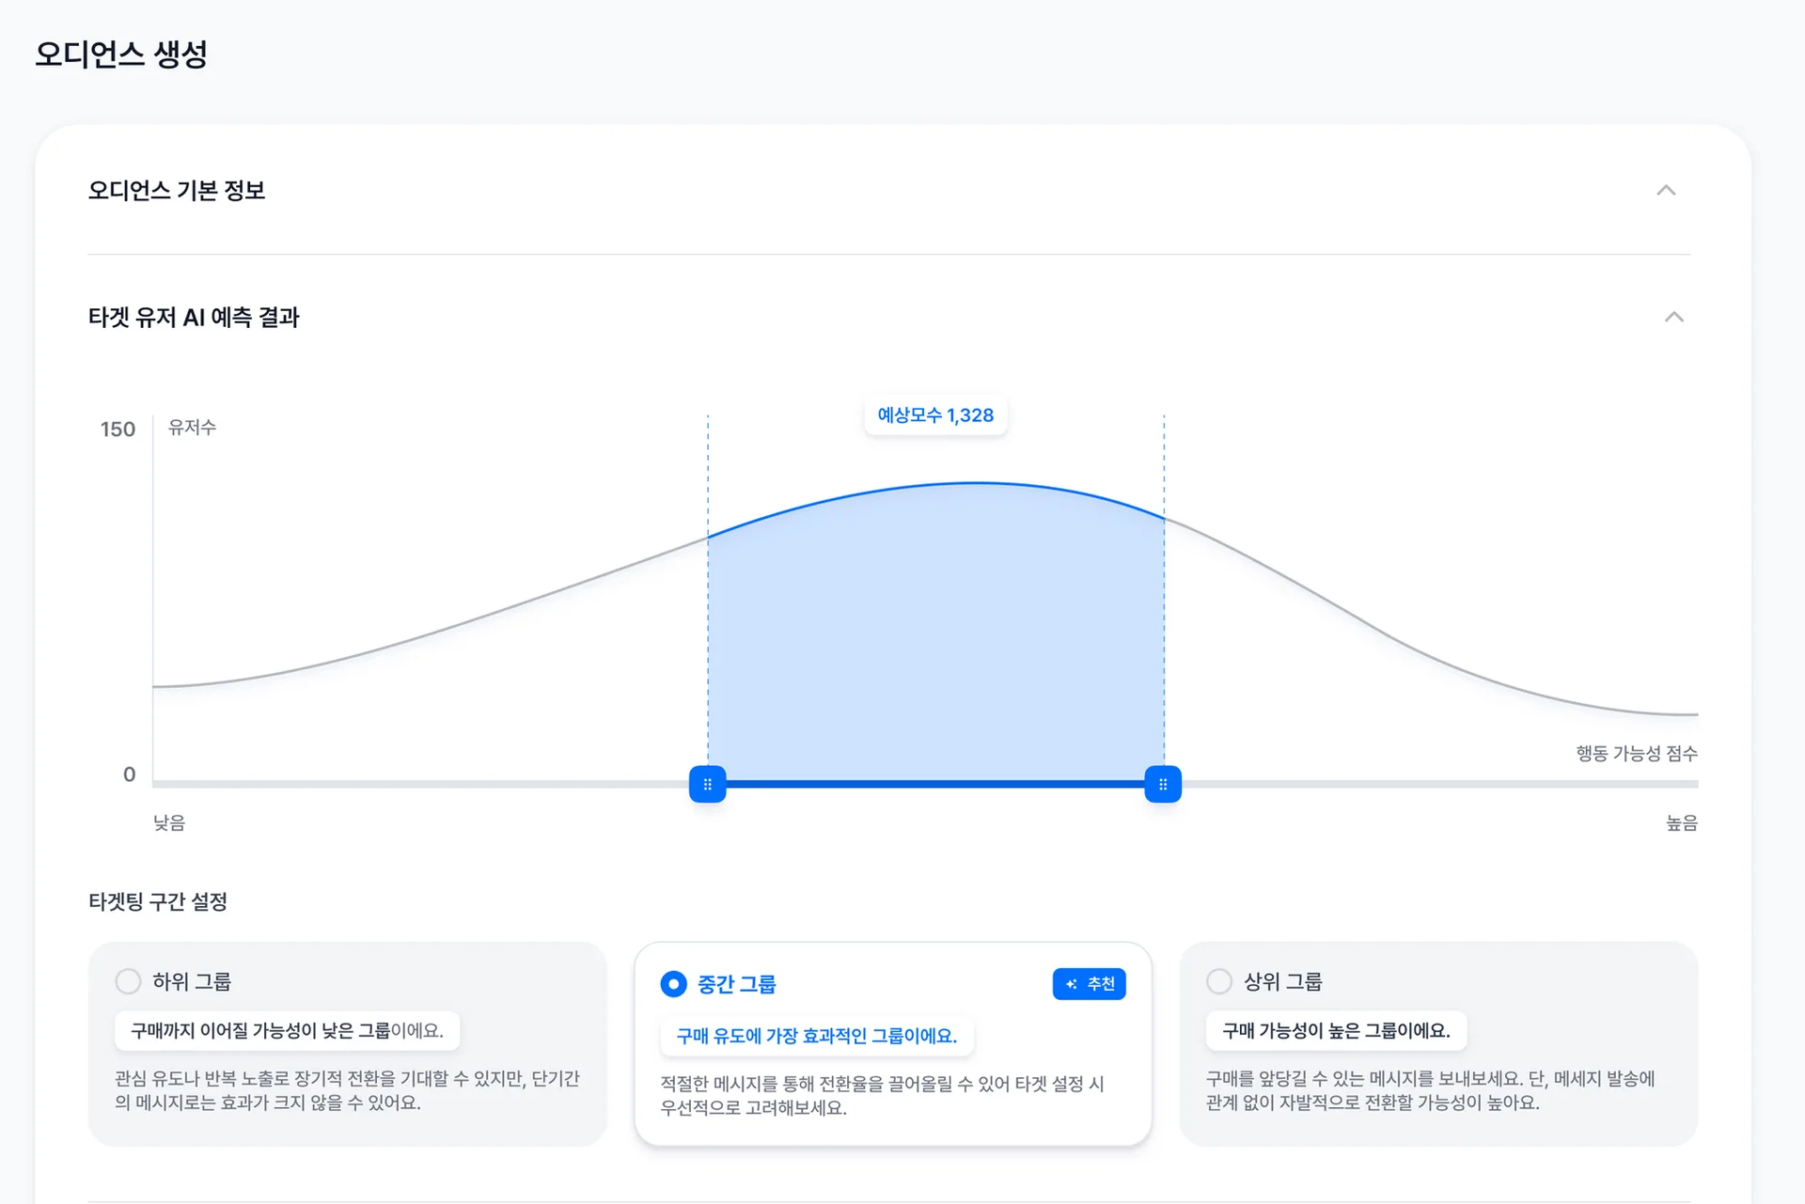The width and height of the screenshot is (1805, 1204).
Task: Click the 높음 axis label
Action: point(1681,823)
